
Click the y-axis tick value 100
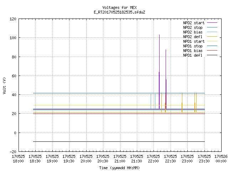point(13,38)
